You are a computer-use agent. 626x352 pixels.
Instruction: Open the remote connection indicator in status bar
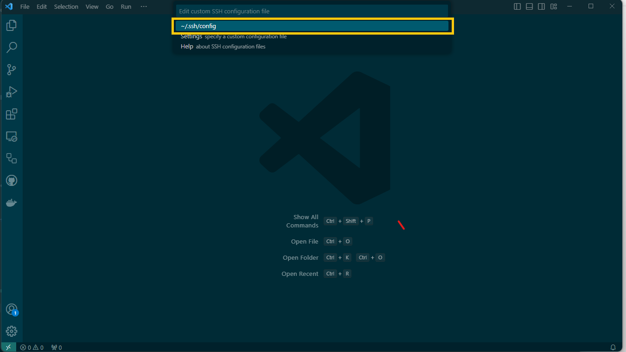[x=8, y=347]
